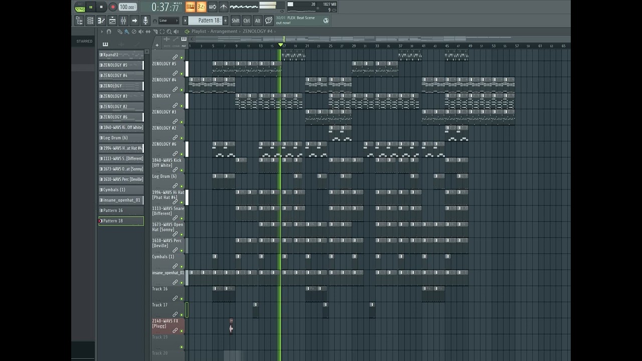Toggle the loop recording icon

click(212, 7)
